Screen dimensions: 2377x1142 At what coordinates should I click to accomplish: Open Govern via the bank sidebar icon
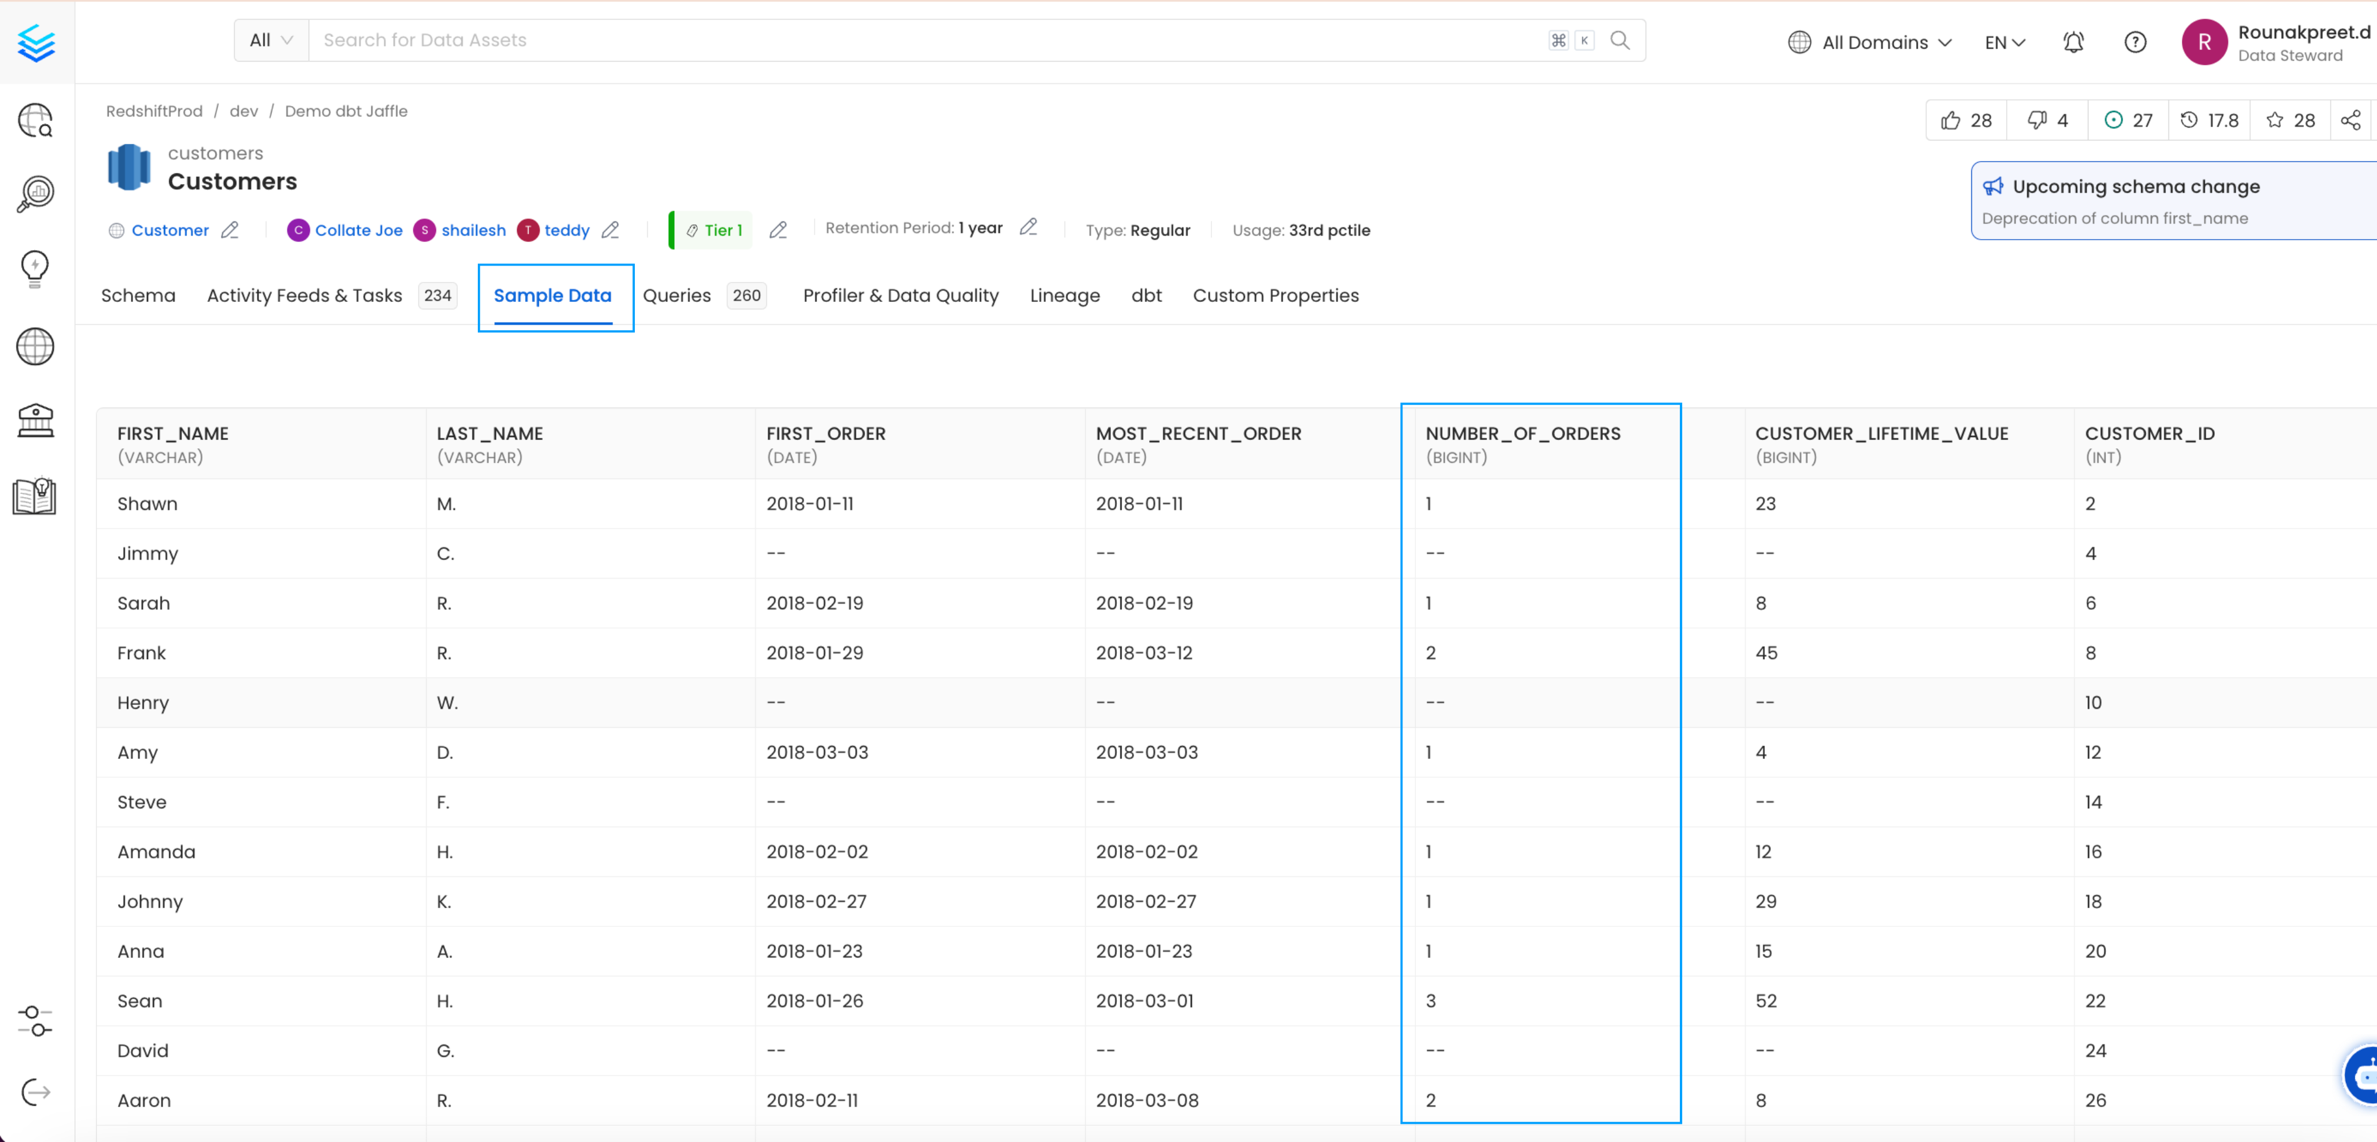[34, 421]
